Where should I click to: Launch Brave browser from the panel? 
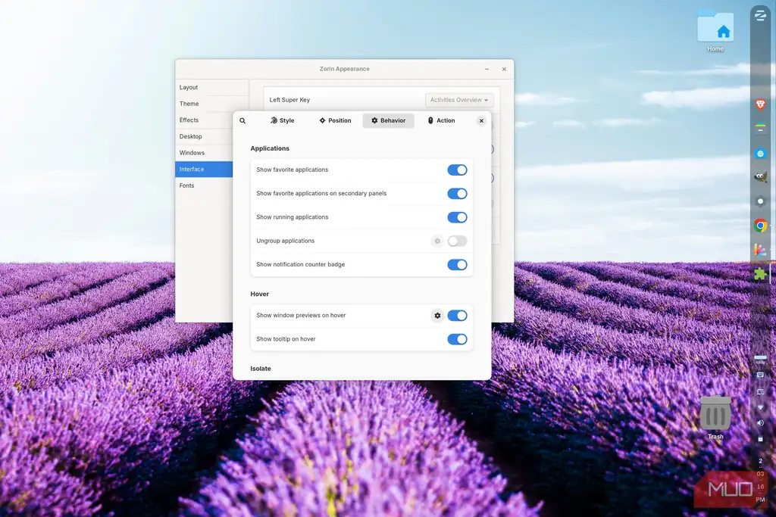click(760, 104)
